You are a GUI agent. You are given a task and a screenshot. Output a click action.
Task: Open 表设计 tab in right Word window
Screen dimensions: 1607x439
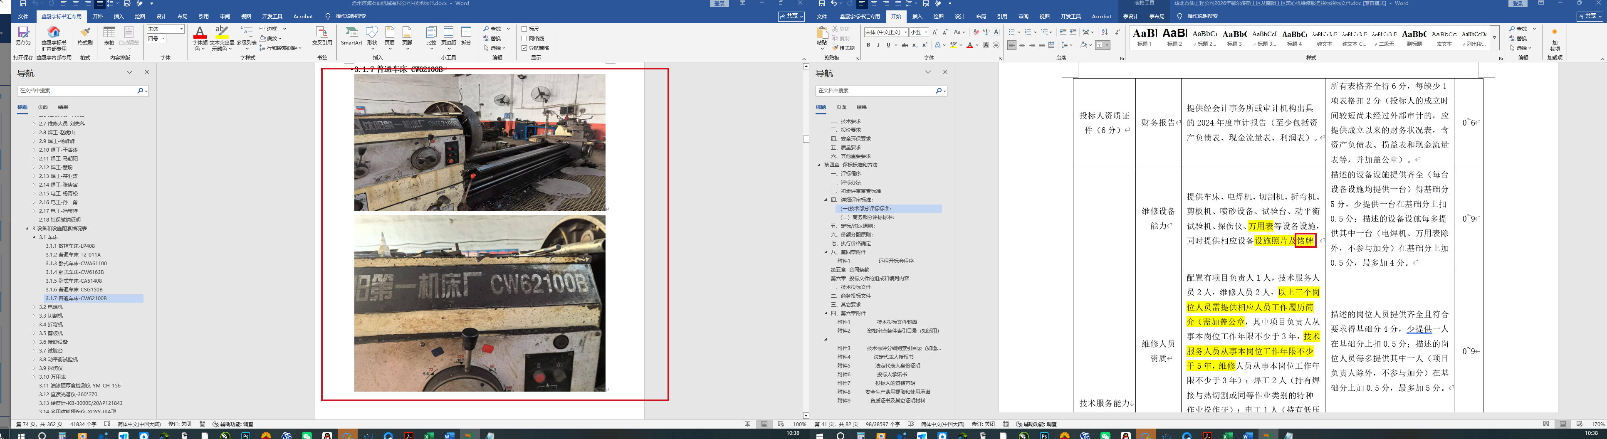[x=1130, y=16]
